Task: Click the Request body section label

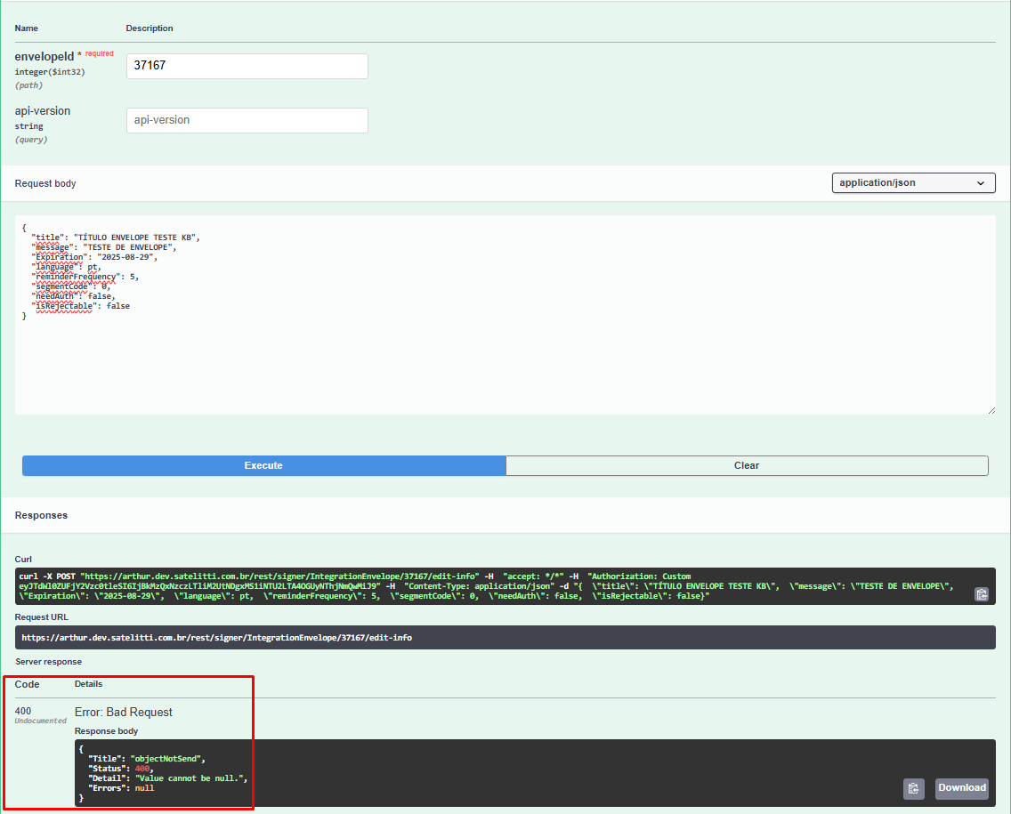Action: (45, 183)
